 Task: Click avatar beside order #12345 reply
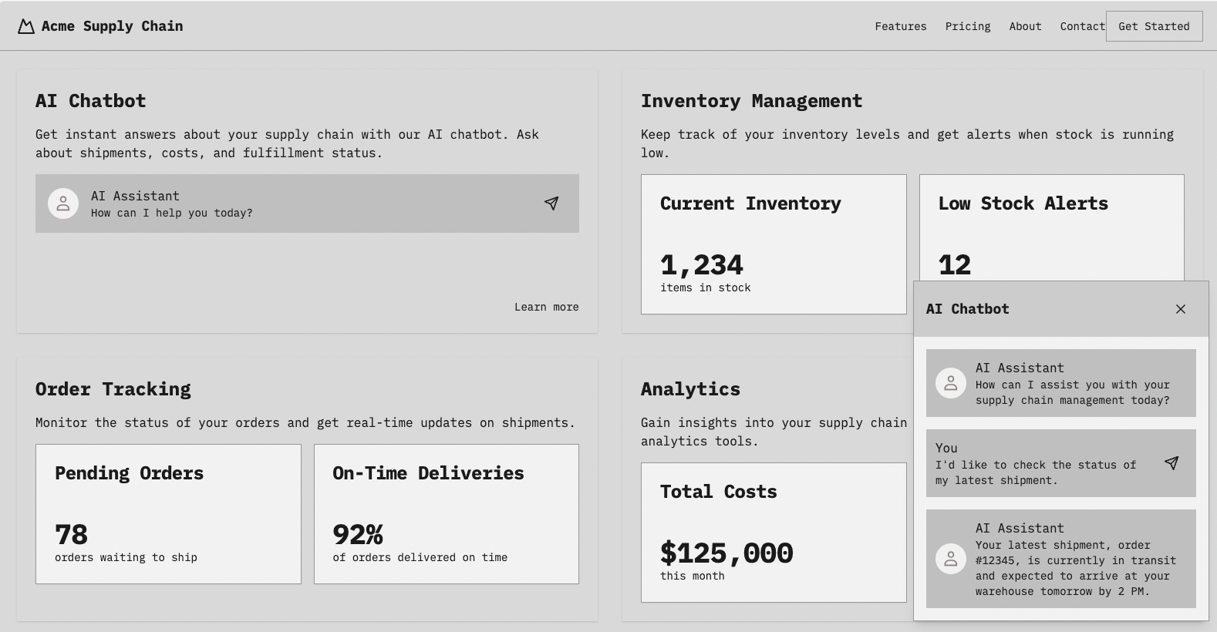coord(951,559)
